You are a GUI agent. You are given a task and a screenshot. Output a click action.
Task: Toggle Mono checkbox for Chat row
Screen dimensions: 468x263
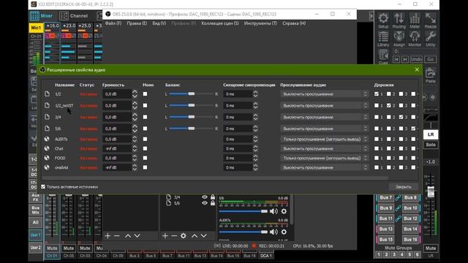145,148
